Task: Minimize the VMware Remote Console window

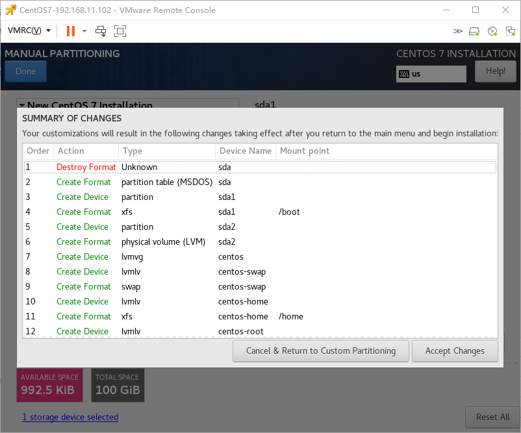Action: tap(446, 10)
